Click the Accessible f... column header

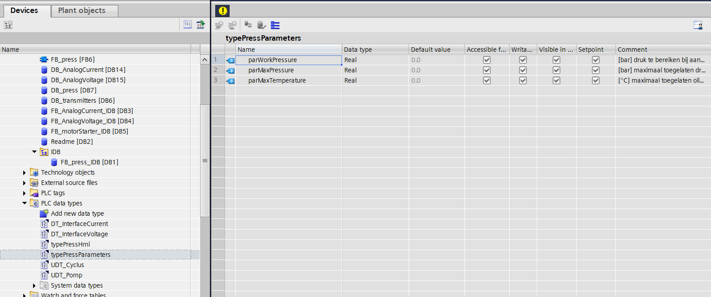[x=487, y=50]
